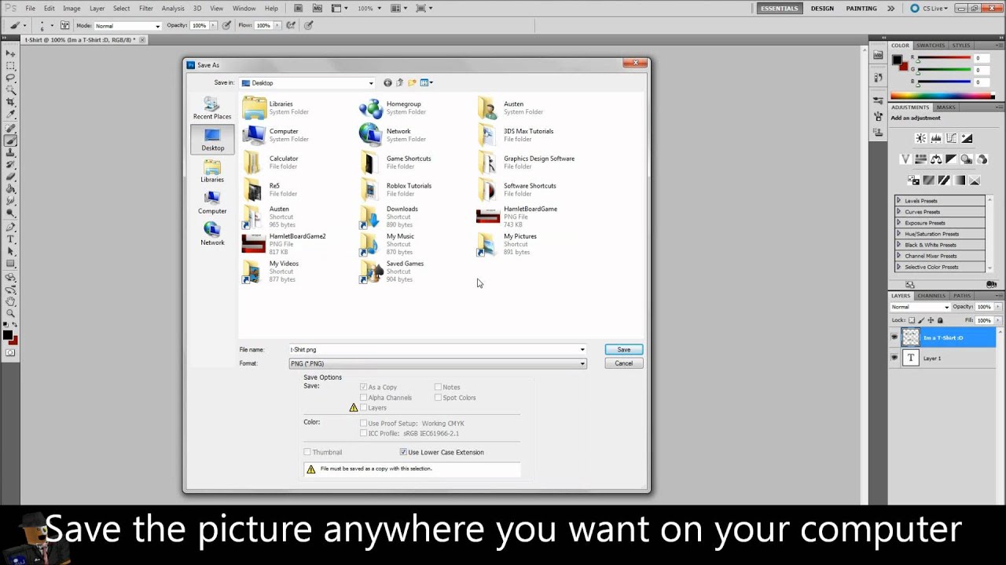Open the Roblox Tutorials folder
The height and width of the screenshot is (565, 1006).
(x=396, y=189)
